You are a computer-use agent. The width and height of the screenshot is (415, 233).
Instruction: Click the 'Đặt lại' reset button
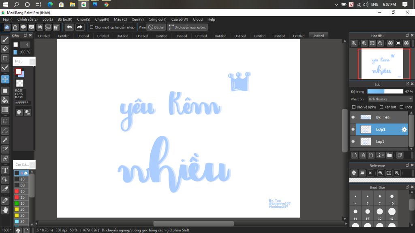tap(156, 27)
